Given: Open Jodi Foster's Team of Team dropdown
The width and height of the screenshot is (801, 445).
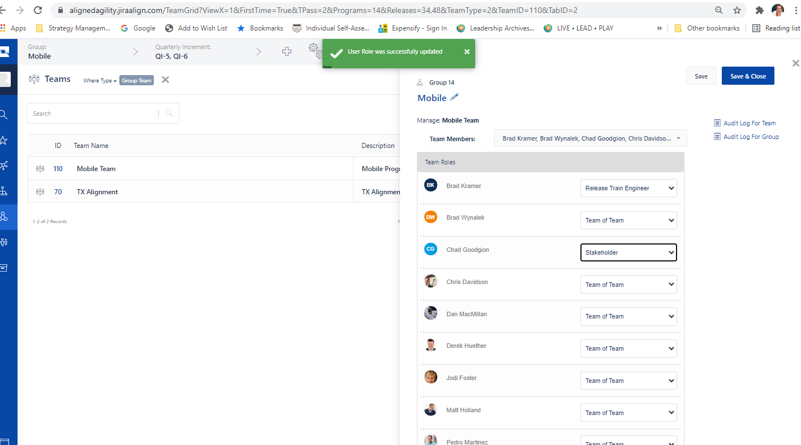Looking at the screenshot, I should pos(628,380).
